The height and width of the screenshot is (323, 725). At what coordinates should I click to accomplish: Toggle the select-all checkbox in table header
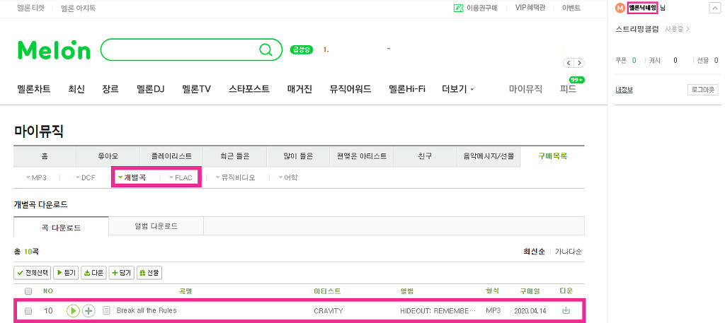point(28,291)
